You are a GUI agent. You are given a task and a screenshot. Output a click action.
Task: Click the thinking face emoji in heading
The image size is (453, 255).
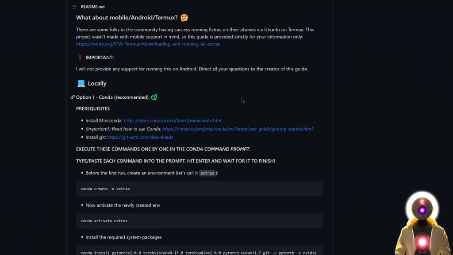[x=184, y=18]
